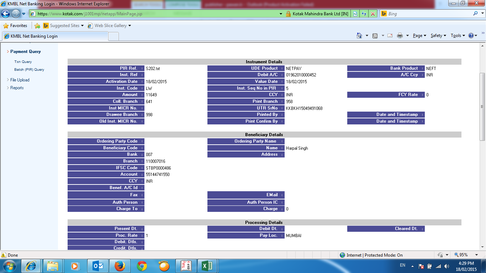This screenshot has width=486, height=273.
Task: Expand the address bar autocomplete dropdown arrow
Action: [x=281, y=14]
